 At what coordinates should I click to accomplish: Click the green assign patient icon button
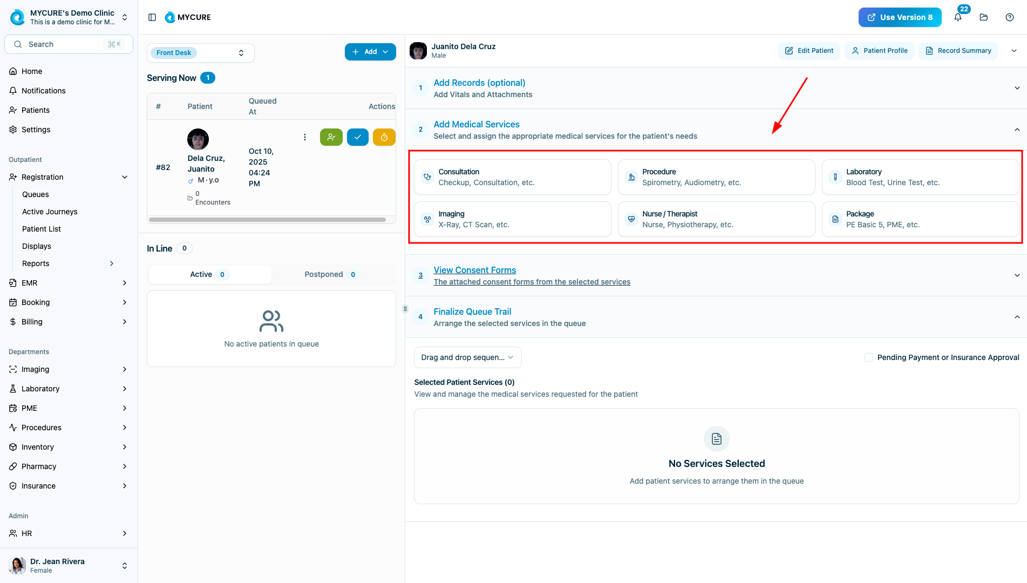(331, 137)
